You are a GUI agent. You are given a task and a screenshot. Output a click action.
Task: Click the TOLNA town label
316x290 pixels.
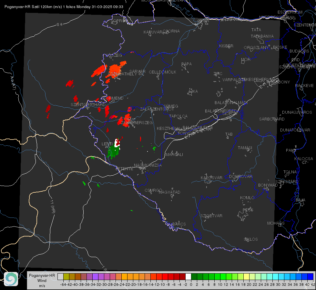(290, 172)
